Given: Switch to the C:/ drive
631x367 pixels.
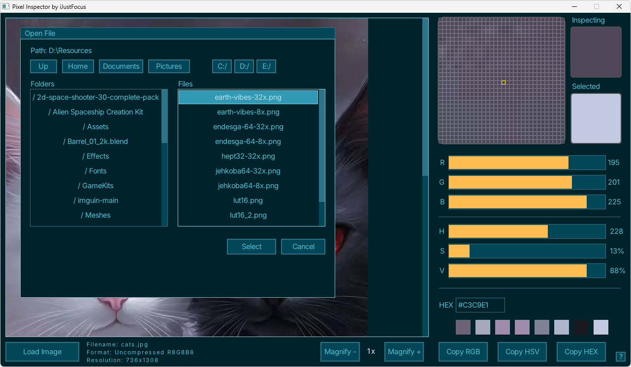Looking at the screenshot, I should [x=222, y=66].
